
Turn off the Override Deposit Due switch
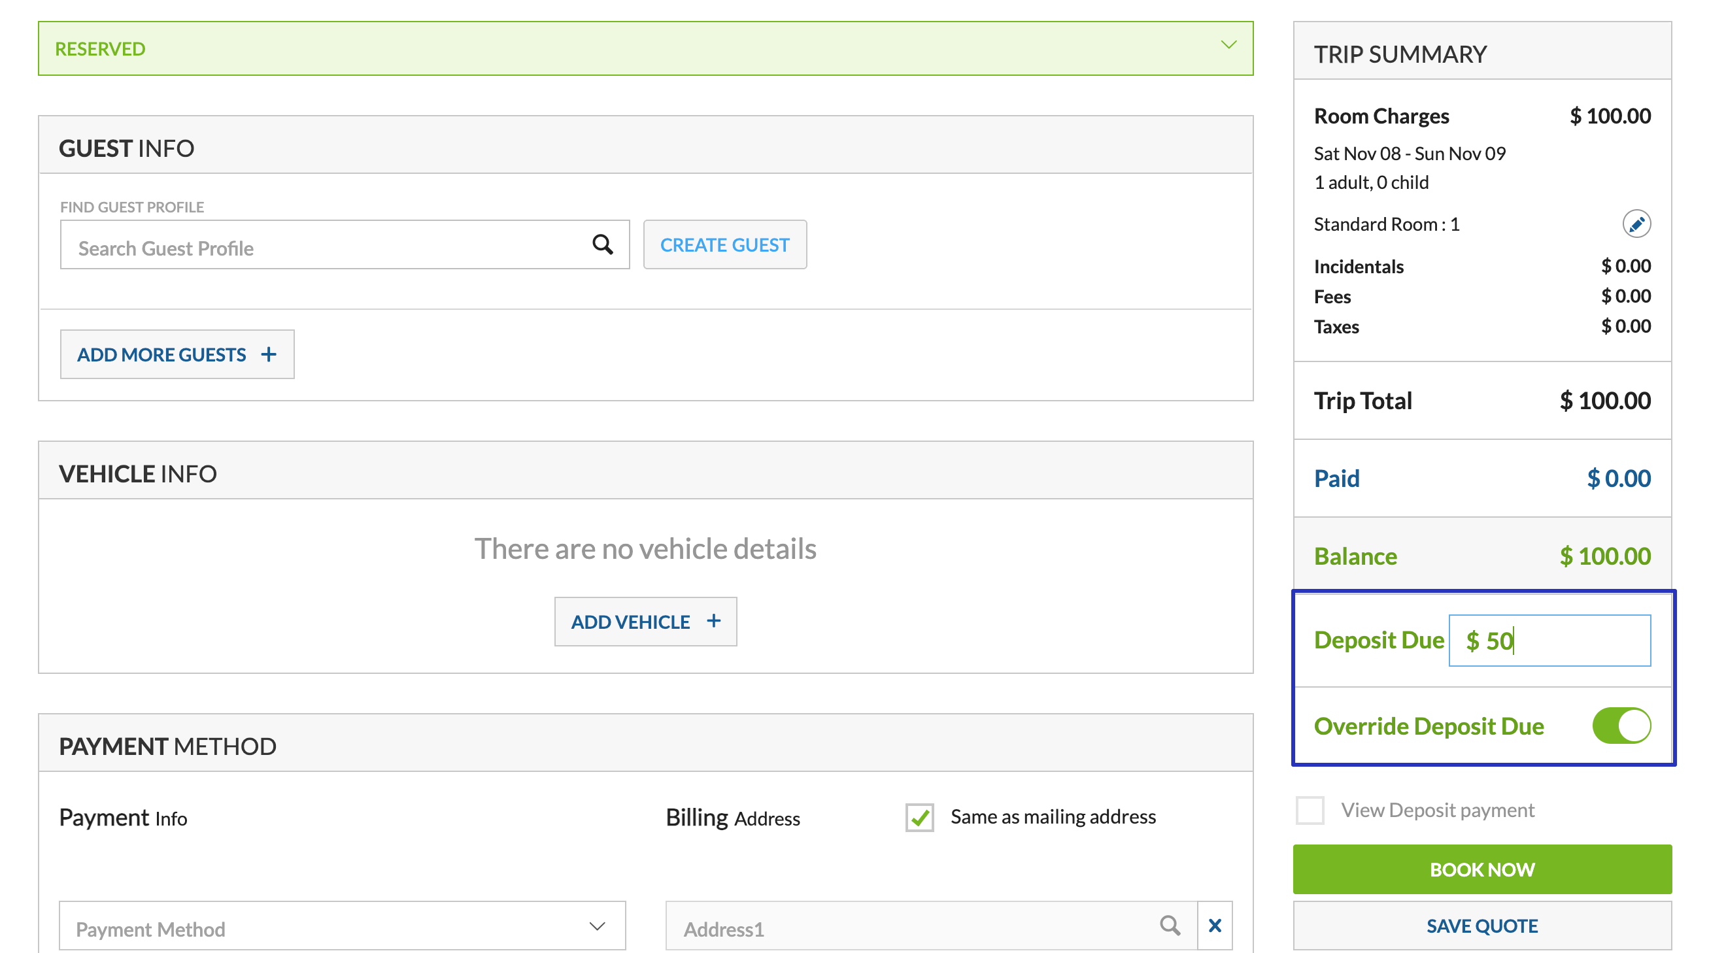point(1621,726)
